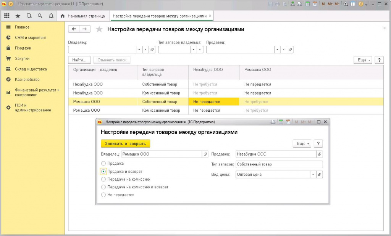The height and width of the screenshot is (236, 391).
Task: Select Ромашка ООО Комиссионный товар row
Action: click(226, 110)
